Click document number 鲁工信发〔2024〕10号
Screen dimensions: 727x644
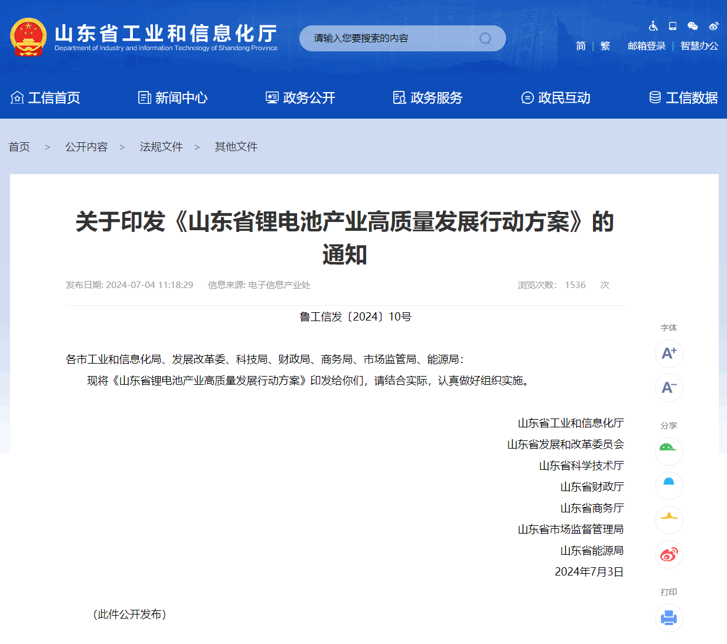tap(356, 317)
